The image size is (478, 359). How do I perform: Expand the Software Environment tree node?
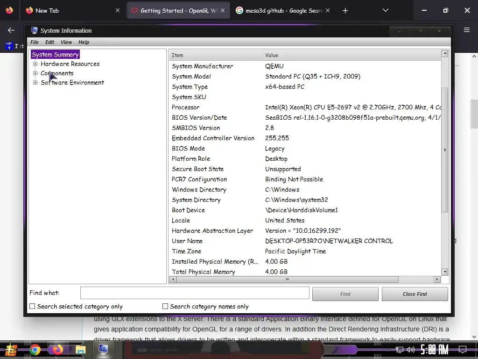point(35,82)
